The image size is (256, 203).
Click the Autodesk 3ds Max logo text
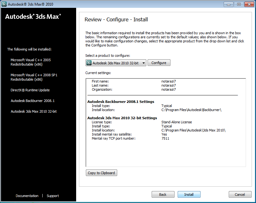tap(33, 17)
